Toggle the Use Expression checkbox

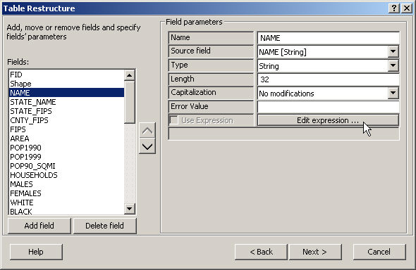point(173,120)
